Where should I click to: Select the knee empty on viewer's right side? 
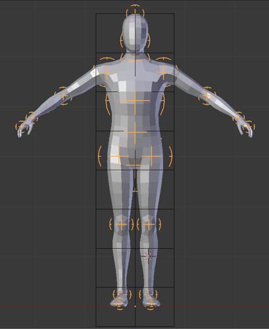point(149,224)
